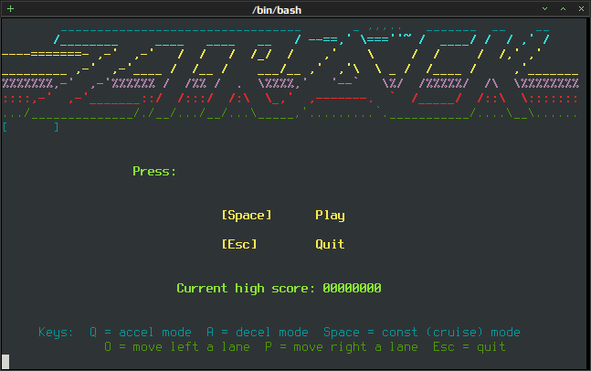Click the 00000000 high score value

tap(352, 289)
